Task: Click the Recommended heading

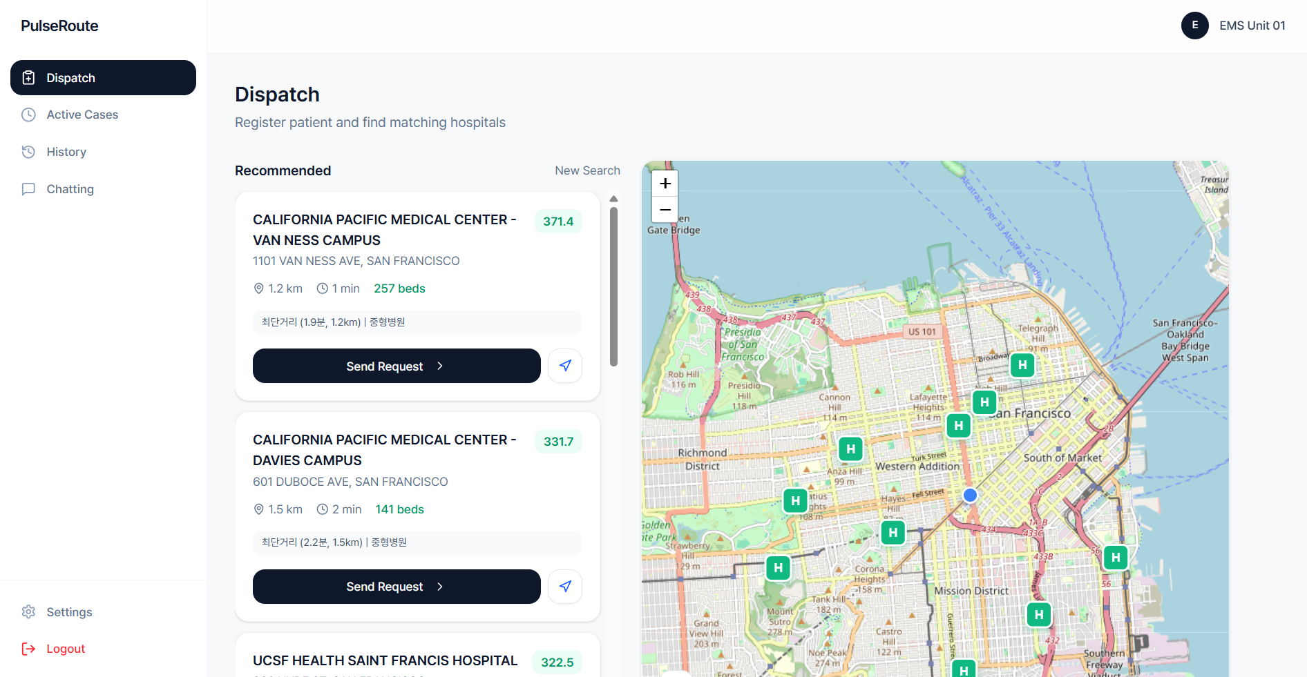Action: pos(283,170)
